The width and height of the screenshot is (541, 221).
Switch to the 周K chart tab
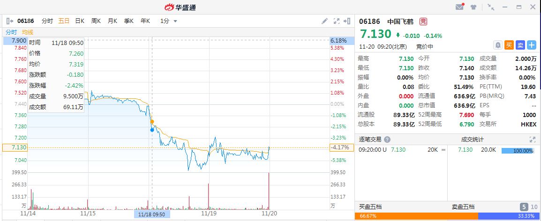(x=96, y=21)
